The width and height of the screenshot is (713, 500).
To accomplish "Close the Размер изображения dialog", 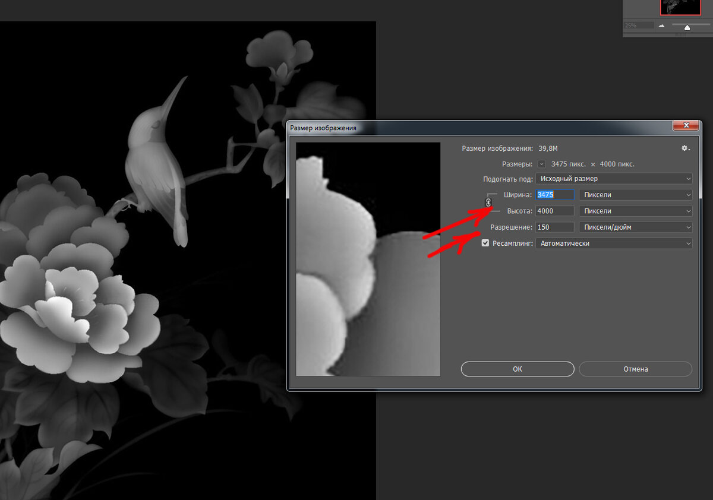I will (685, 125).
